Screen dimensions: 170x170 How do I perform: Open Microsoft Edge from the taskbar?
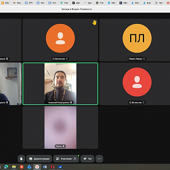pos(6,167)
